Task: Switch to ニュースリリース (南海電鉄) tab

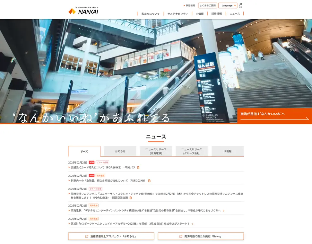Action: 156,151
